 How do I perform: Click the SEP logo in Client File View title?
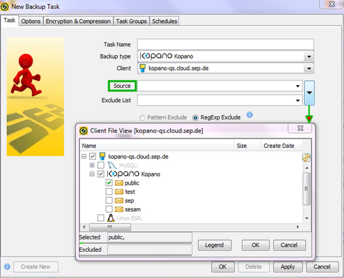(84, 131)
